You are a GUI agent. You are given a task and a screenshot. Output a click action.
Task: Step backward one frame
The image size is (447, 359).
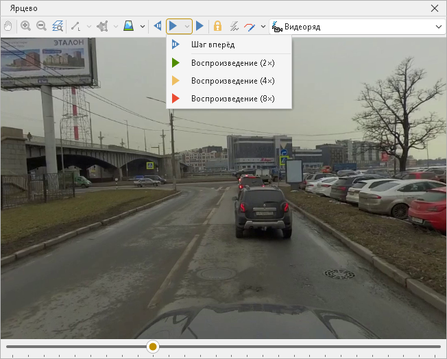click(157, 27)
